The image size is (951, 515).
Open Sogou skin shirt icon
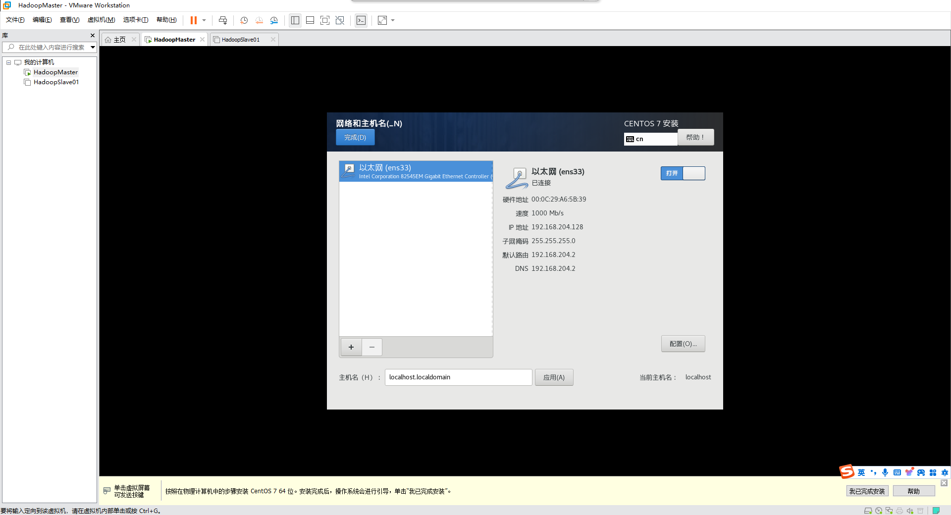(x=909, y=472)
